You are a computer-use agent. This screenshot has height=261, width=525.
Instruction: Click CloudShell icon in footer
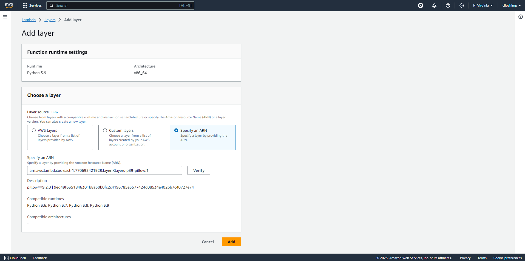pos(6,258)
